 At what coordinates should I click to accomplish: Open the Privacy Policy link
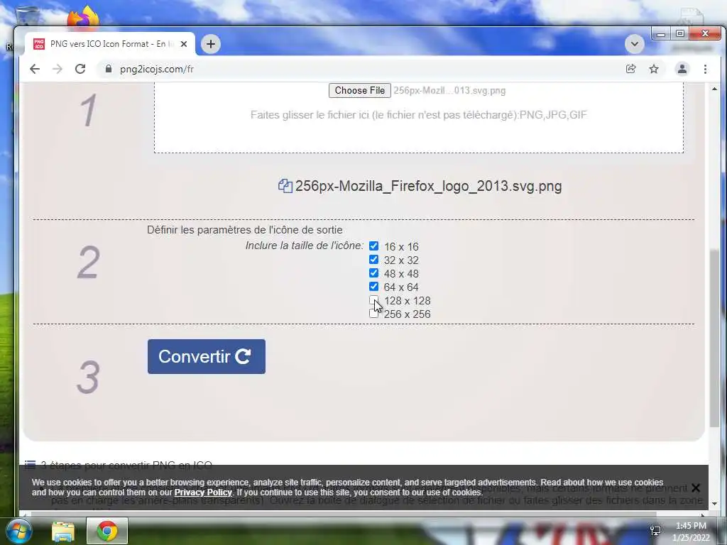[203, 492]
